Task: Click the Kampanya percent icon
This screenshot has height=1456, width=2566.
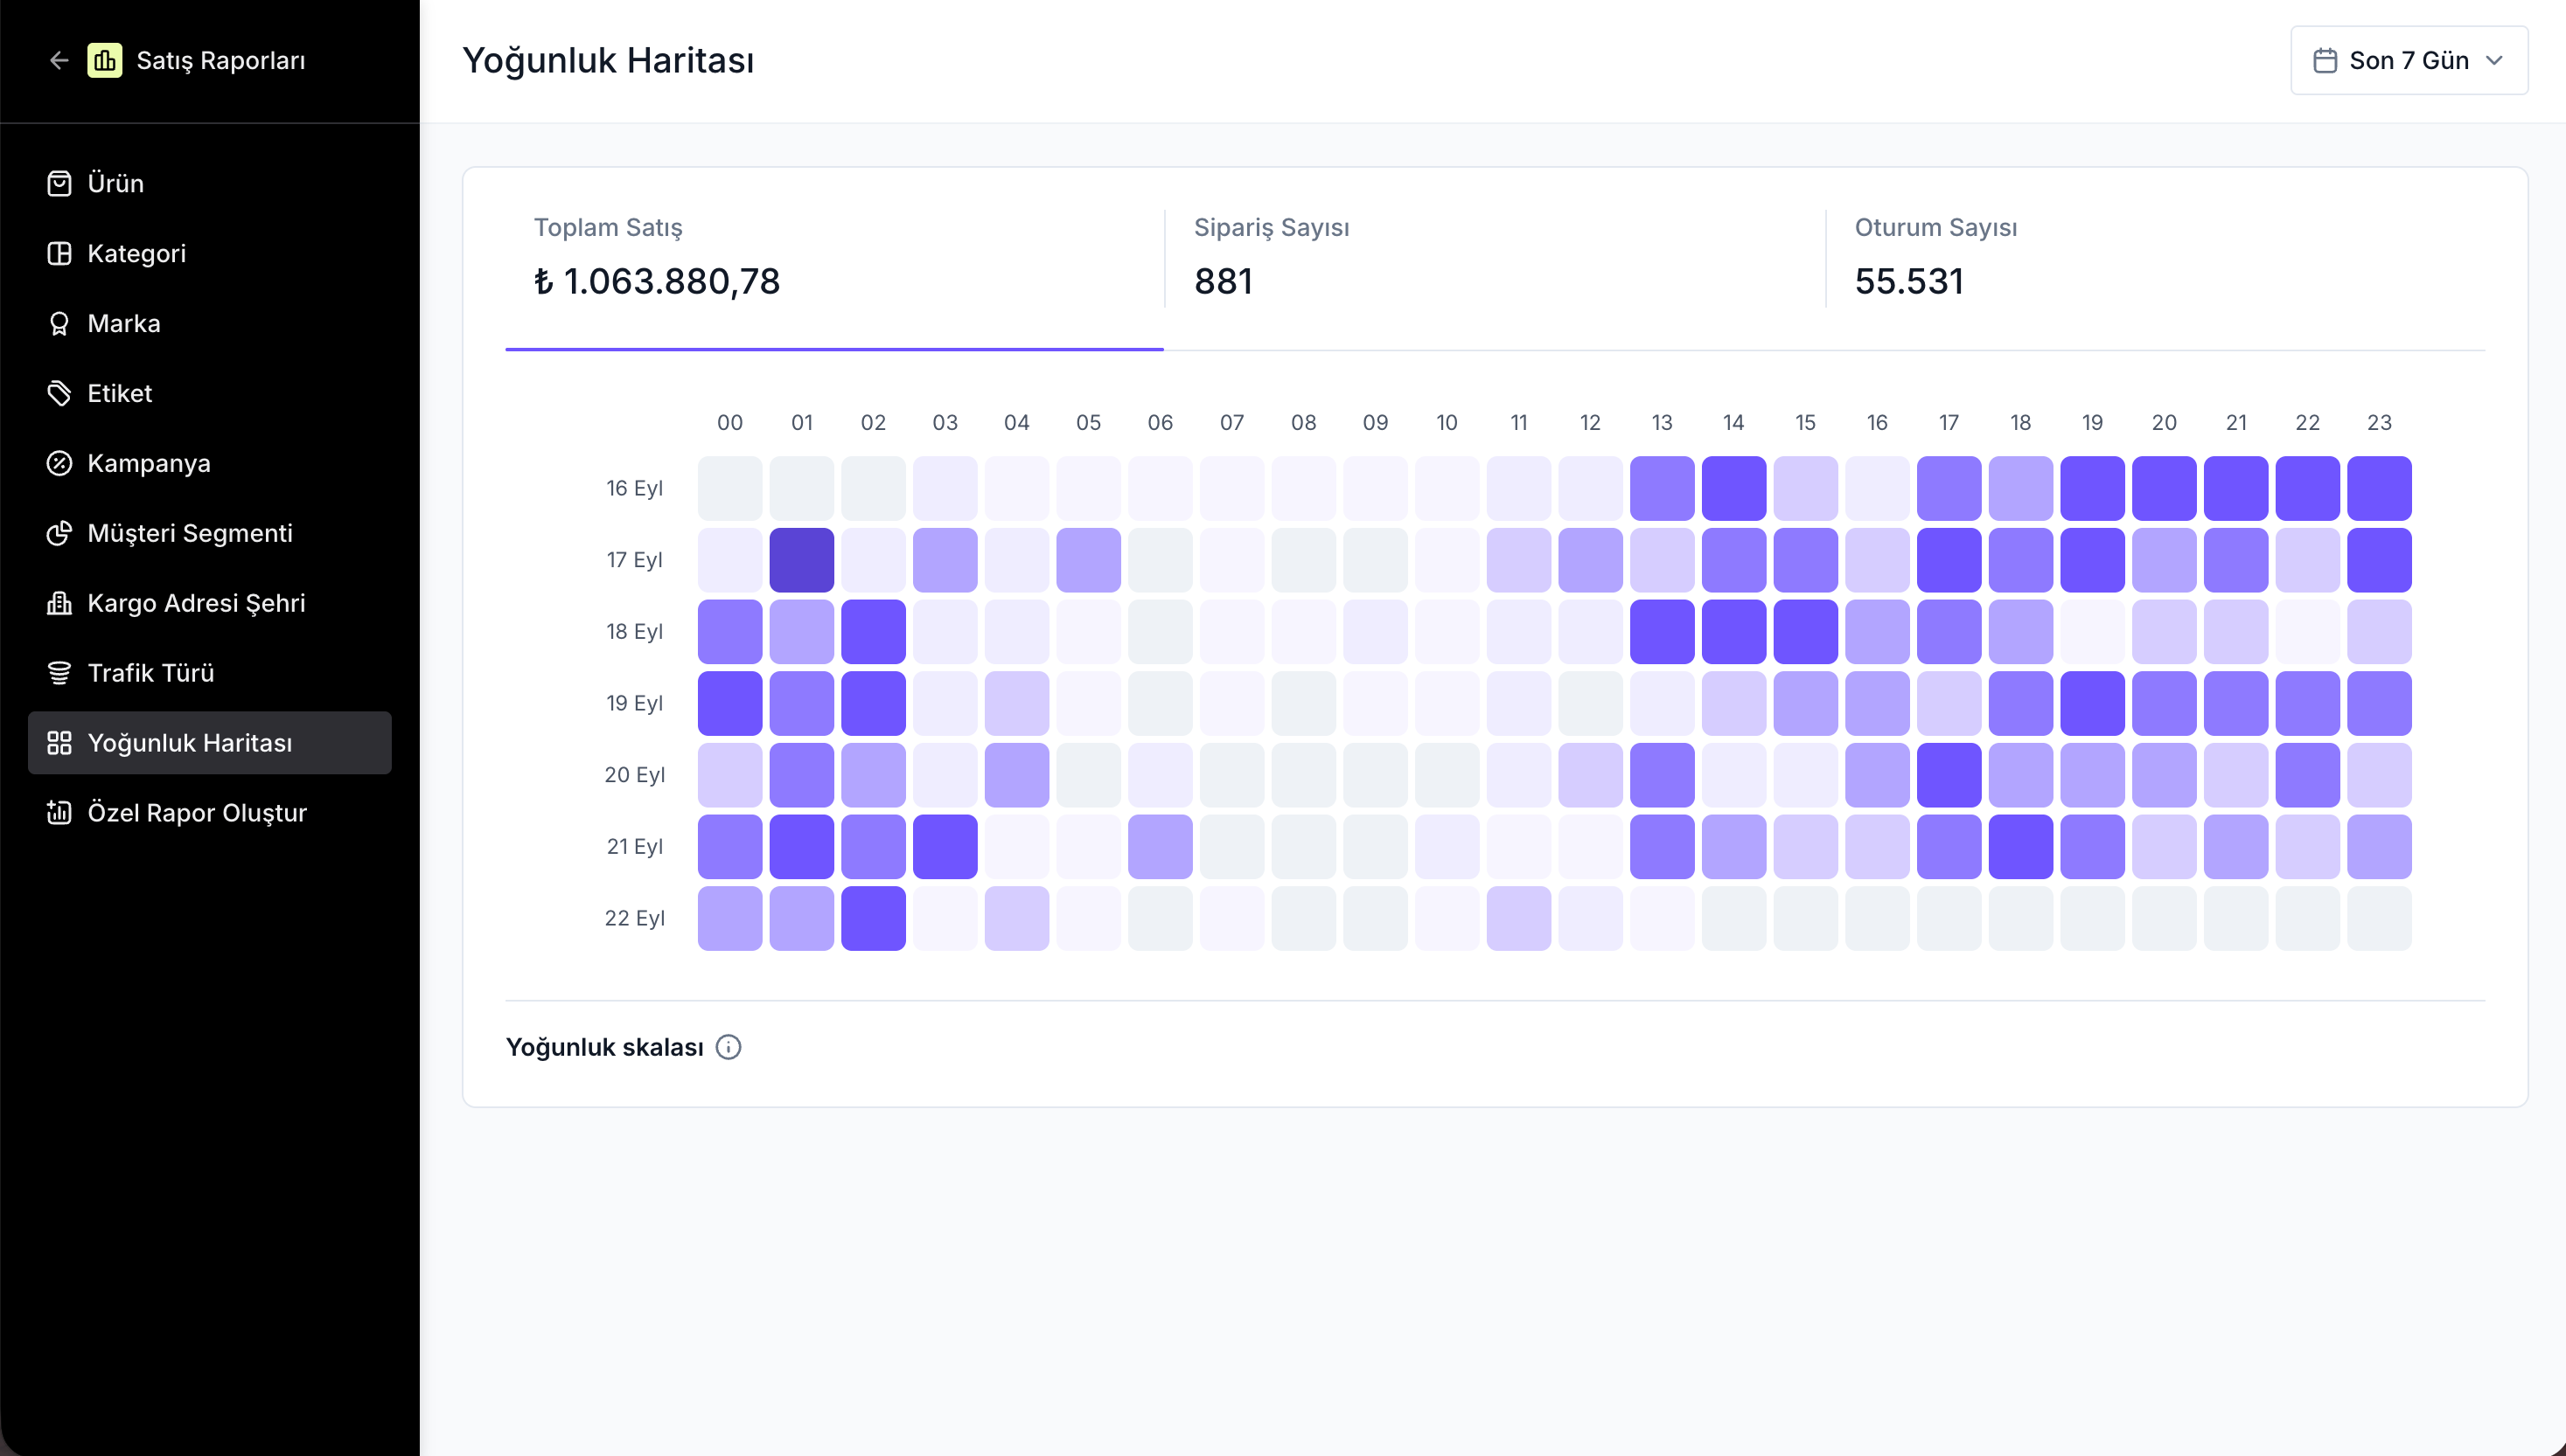Action: 59,464
